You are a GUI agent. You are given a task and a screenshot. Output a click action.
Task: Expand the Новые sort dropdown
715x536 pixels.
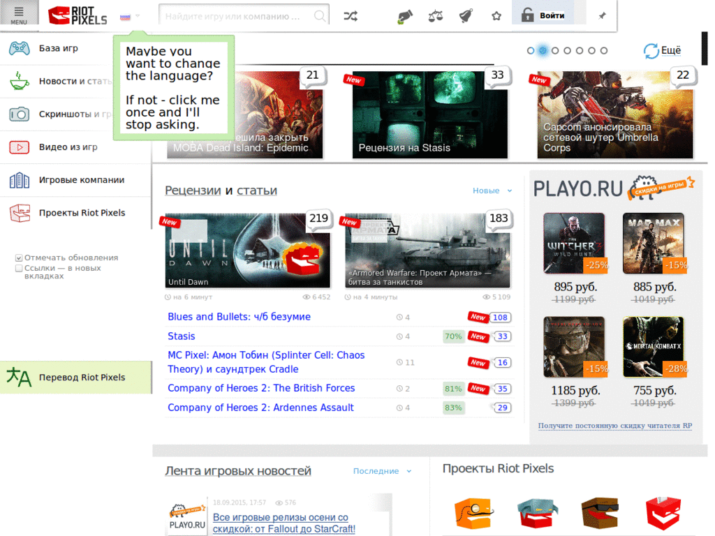point(492,191)
